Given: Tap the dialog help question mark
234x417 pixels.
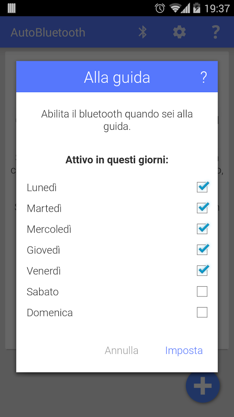Looking at the screenshot, I should [203, 77].
